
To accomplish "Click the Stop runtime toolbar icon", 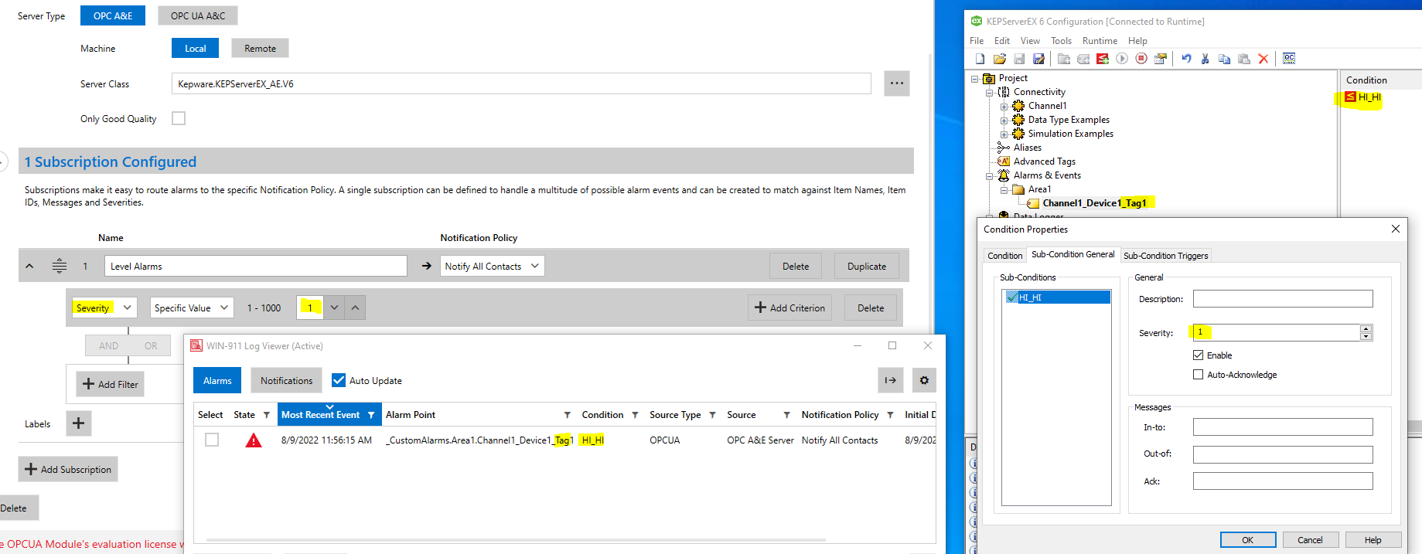I will [x=1141, y=59].
